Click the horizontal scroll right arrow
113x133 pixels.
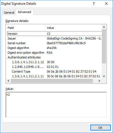point(99,81)
